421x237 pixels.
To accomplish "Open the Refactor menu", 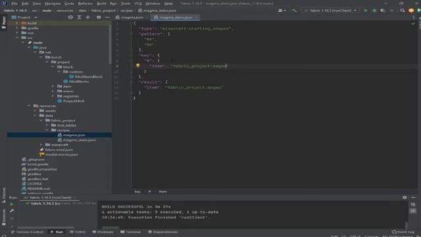I will coord(85,3).
